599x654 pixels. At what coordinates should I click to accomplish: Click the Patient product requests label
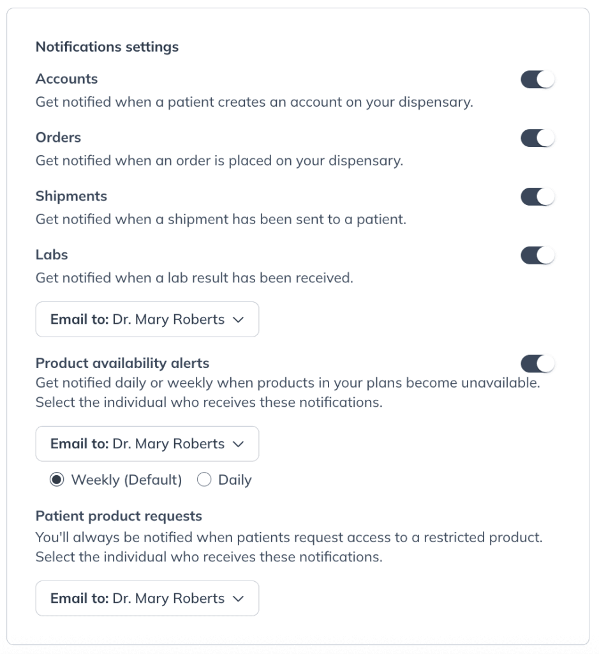[119, 516]
